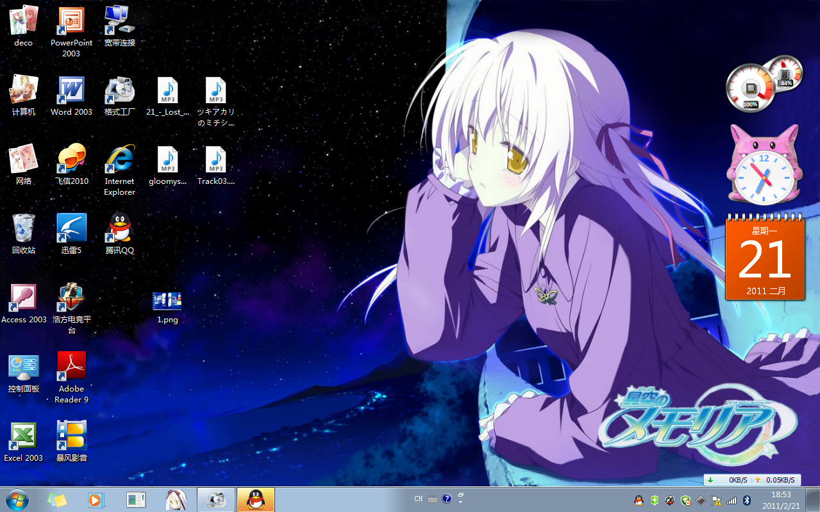Launch Word 2003 shortcut
Image resolution: width=820 pixels, height=512 pixels.
(x=71, y=95)
